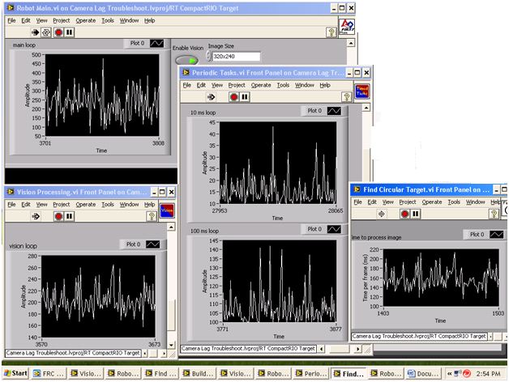Open context help in Find Circular Target
The width and height of the screenshot is (509, 382).
494,214
